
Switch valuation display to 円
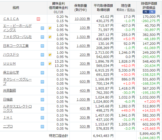pos(146,12)
